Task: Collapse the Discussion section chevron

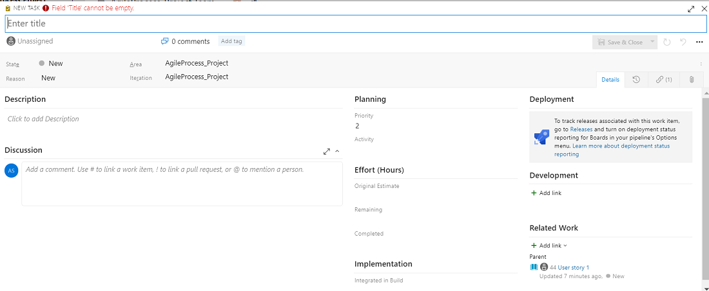Action: click(x=337, y=151)
